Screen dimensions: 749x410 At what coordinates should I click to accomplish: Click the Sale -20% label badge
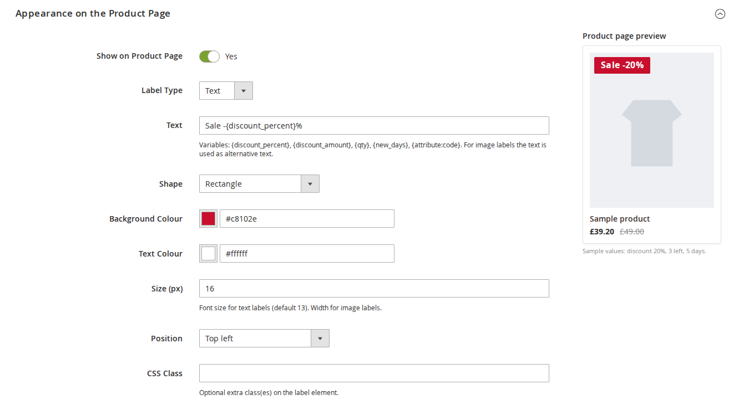622,65
